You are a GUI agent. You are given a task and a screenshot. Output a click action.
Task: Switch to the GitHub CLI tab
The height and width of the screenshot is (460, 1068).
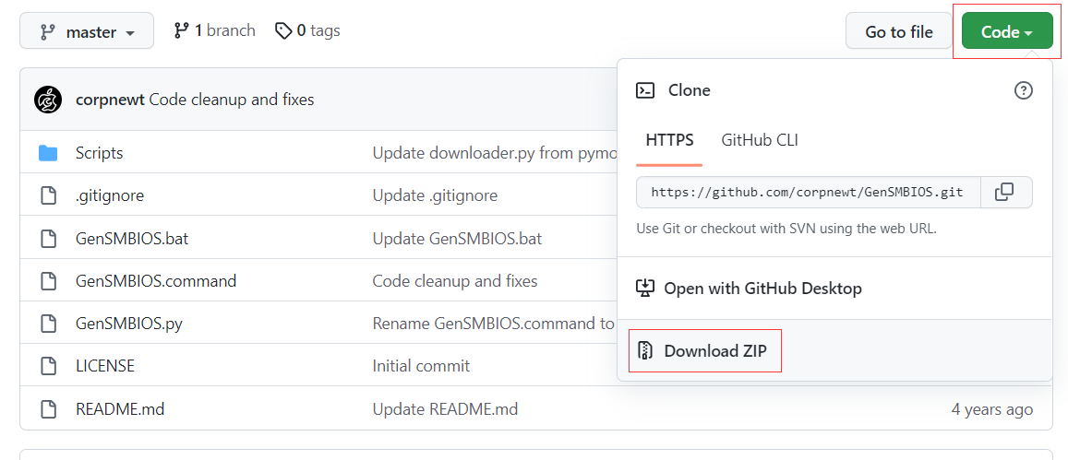(759, 140)
